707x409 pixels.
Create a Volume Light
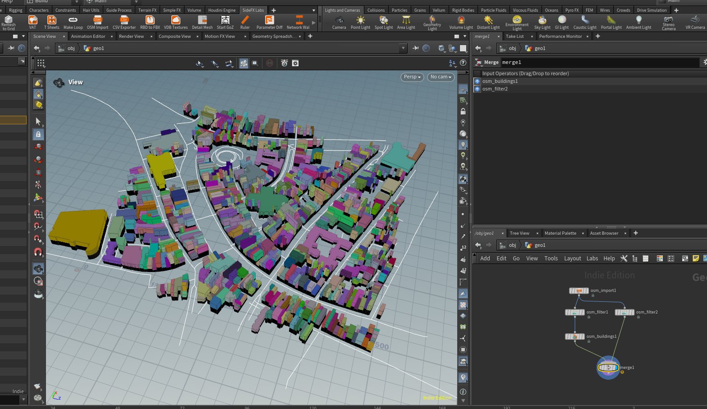click(461, 22)
